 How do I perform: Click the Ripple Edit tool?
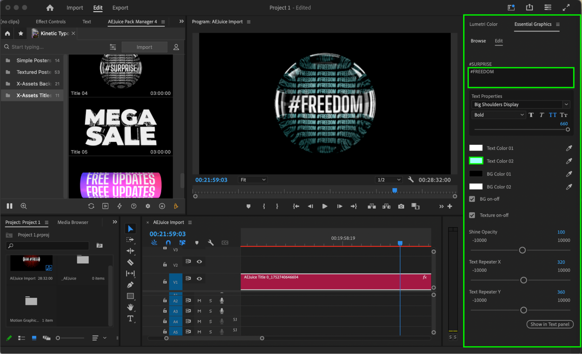coord(130,251)
